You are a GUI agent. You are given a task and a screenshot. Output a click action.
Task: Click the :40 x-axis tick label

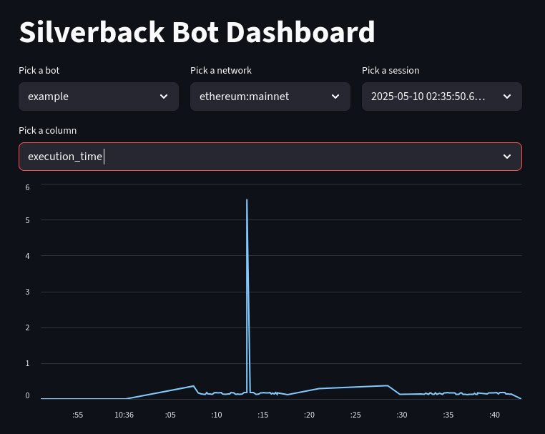tap(494, 415)
